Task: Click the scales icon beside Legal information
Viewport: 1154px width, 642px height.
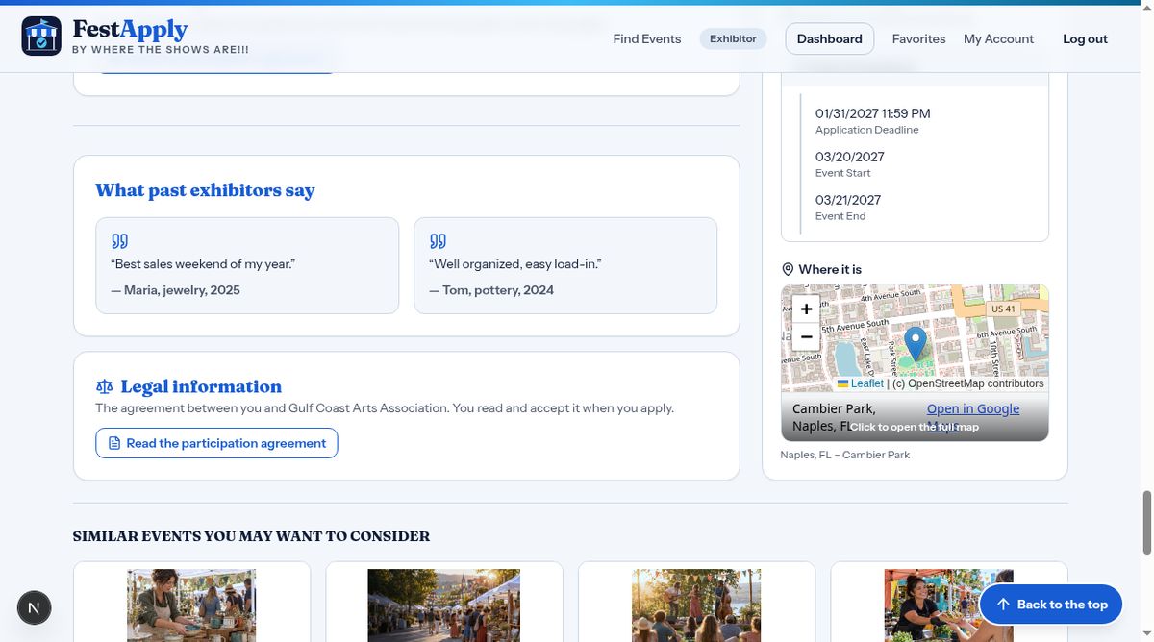Action: (x=105, y=386)
